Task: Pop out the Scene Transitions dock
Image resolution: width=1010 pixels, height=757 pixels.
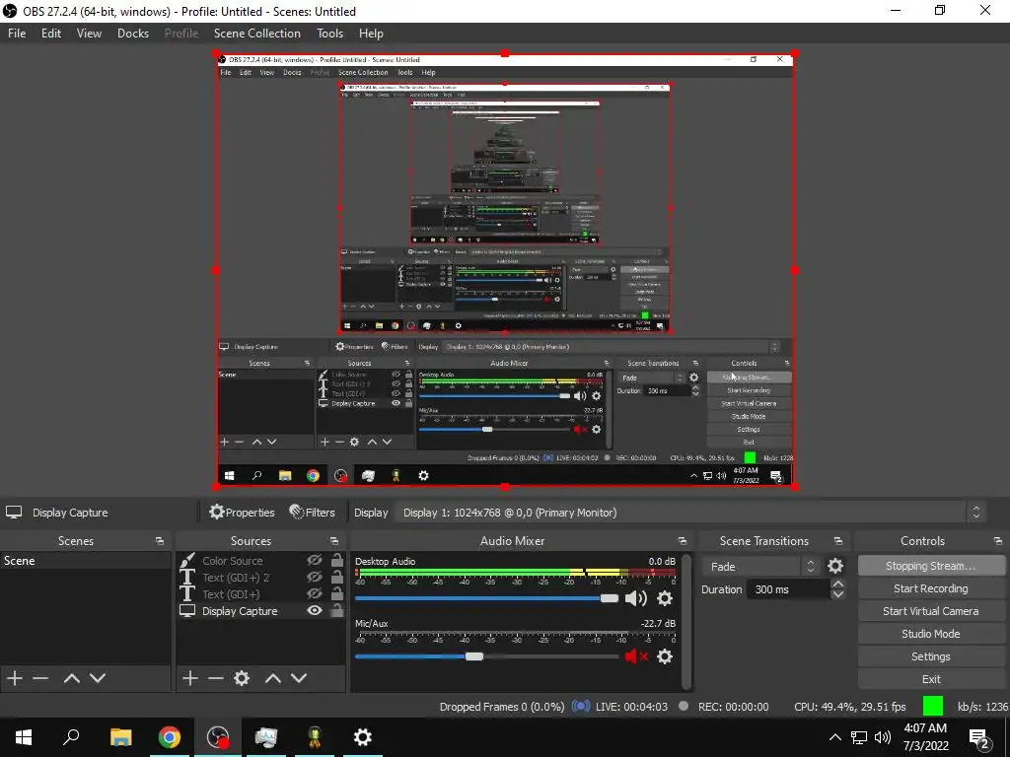Action: tap(838, 541)
